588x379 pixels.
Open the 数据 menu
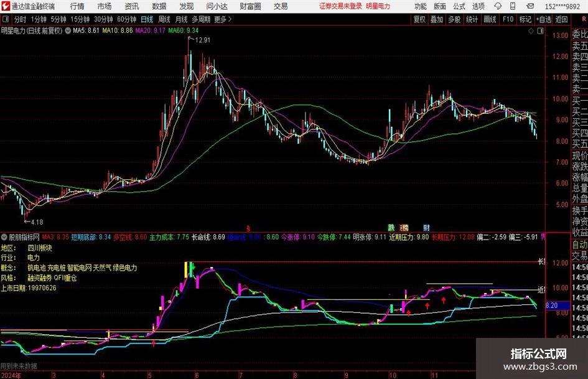[x=159, y=6]
